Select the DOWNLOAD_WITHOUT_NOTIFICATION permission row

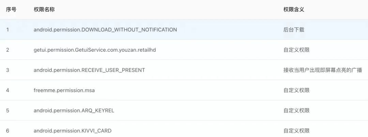[x=184, y=30]
